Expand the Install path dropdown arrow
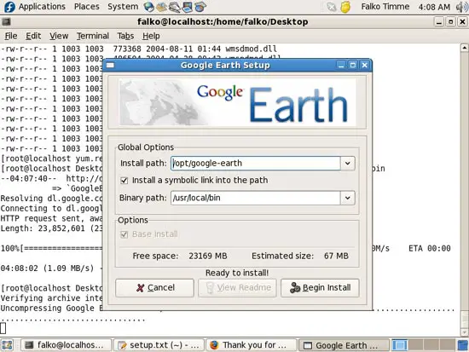 [348, 164]
